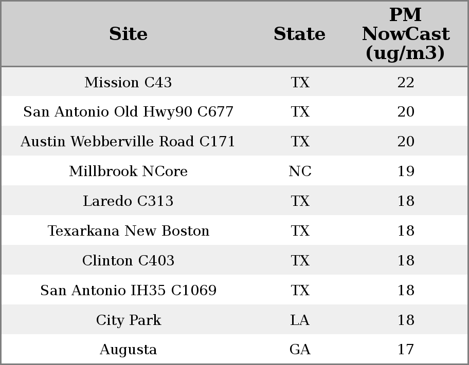469x365 pixels.
Task: Click the Site column header
Action: [128, 34]
